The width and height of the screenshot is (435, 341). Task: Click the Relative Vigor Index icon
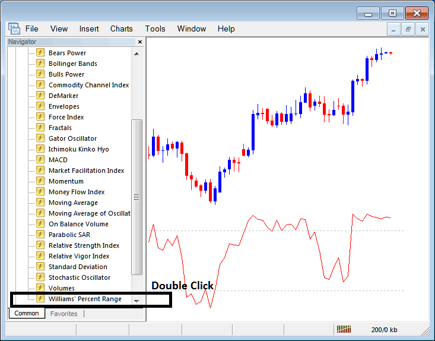tap(40, 255)
